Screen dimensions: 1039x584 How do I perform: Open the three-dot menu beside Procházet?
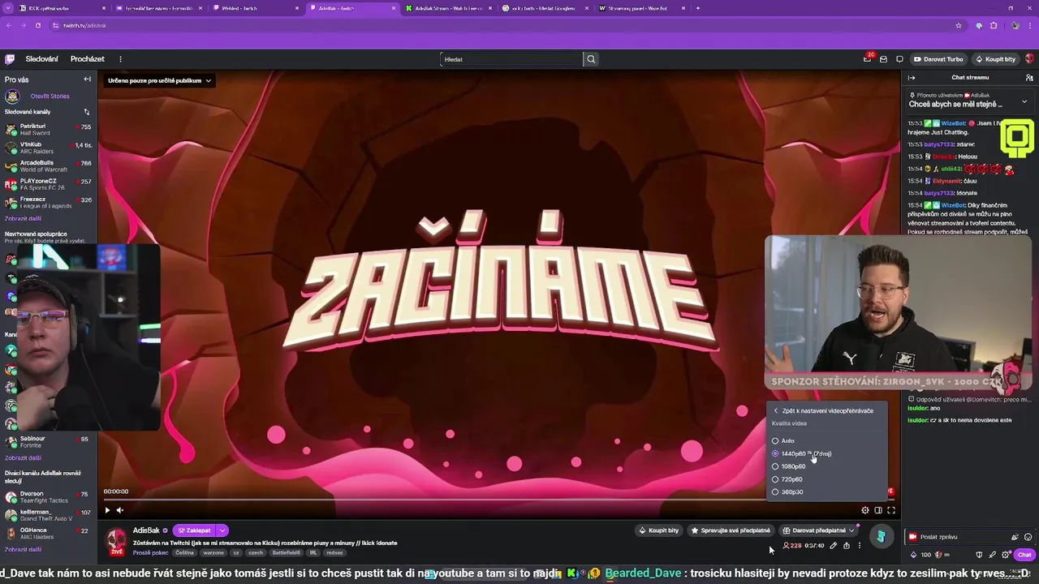[120, 59]
